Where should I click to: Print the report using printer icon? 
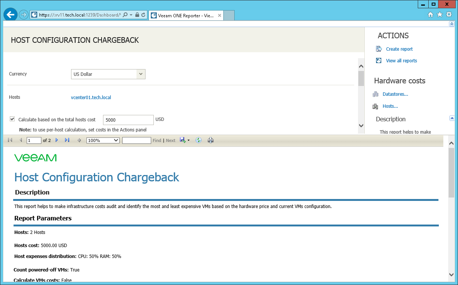211,140
